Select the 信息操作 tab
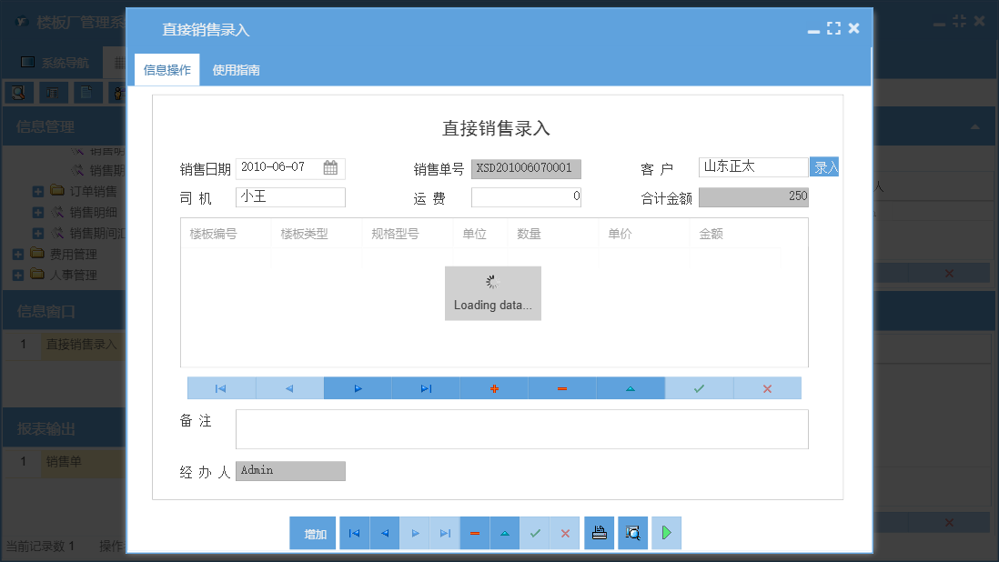The width and height of the screenshot is (999, 562). 166,68
